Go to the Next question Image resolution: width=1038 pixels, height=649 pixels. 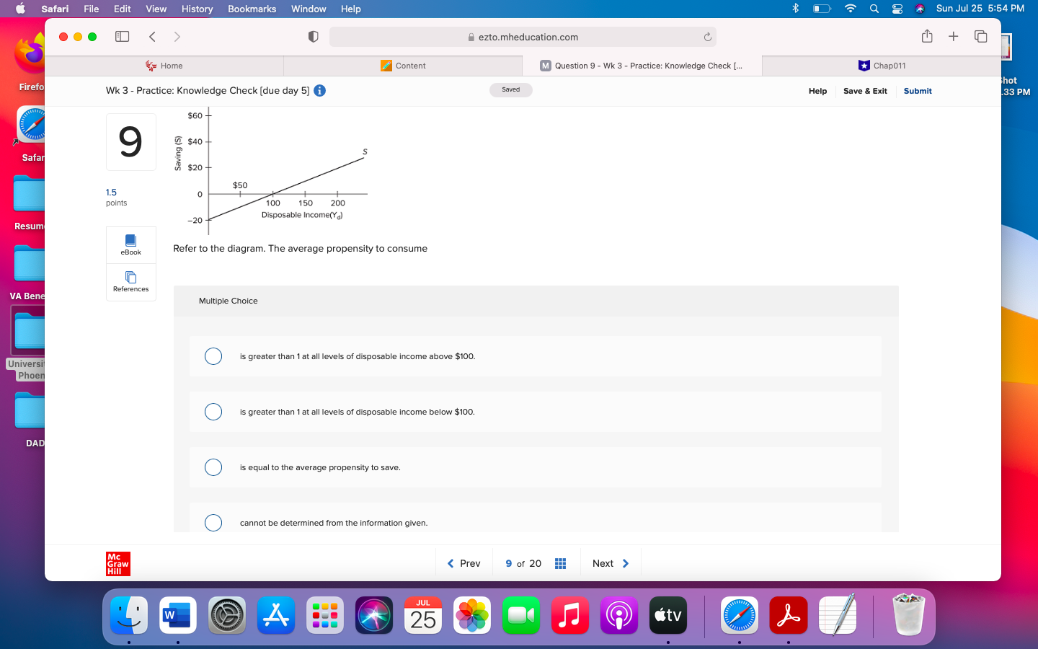[x=610, y=563]
